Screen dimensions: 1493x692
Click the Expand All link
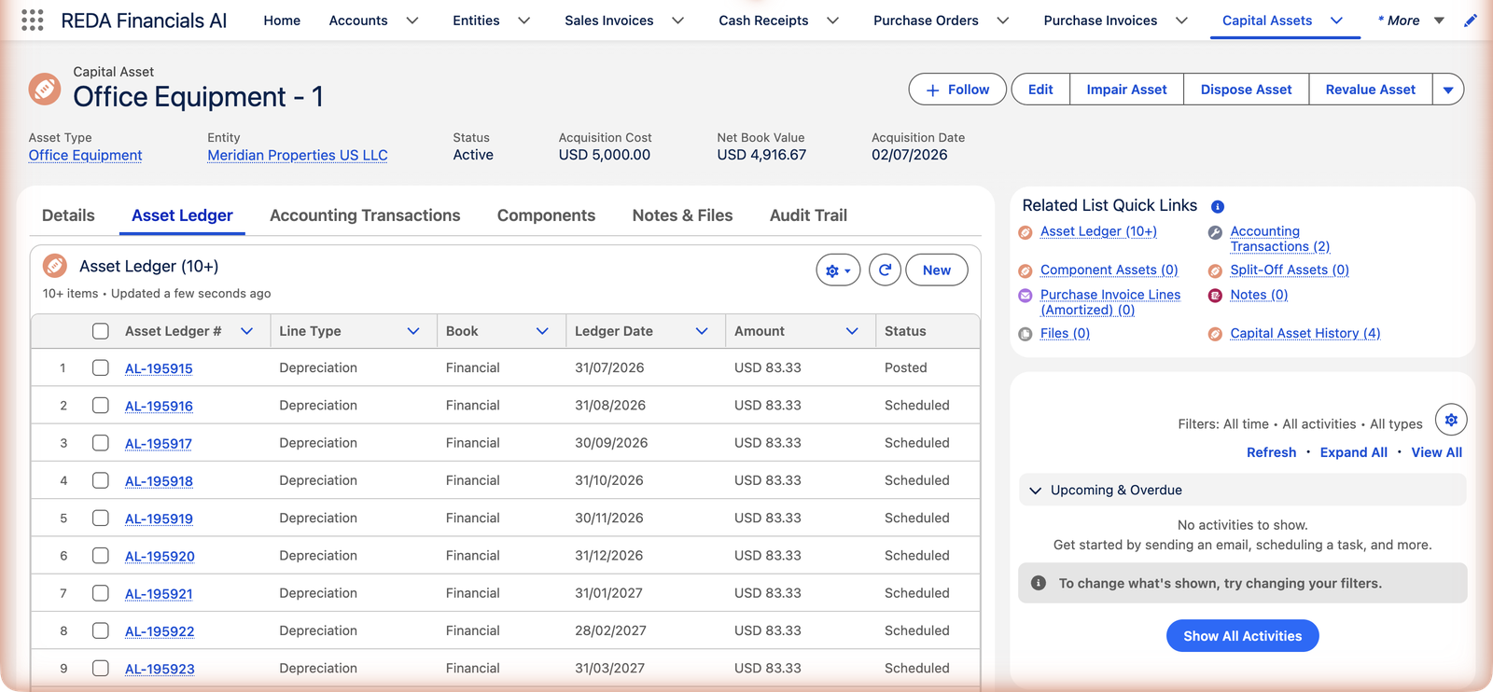[1353, 452]
